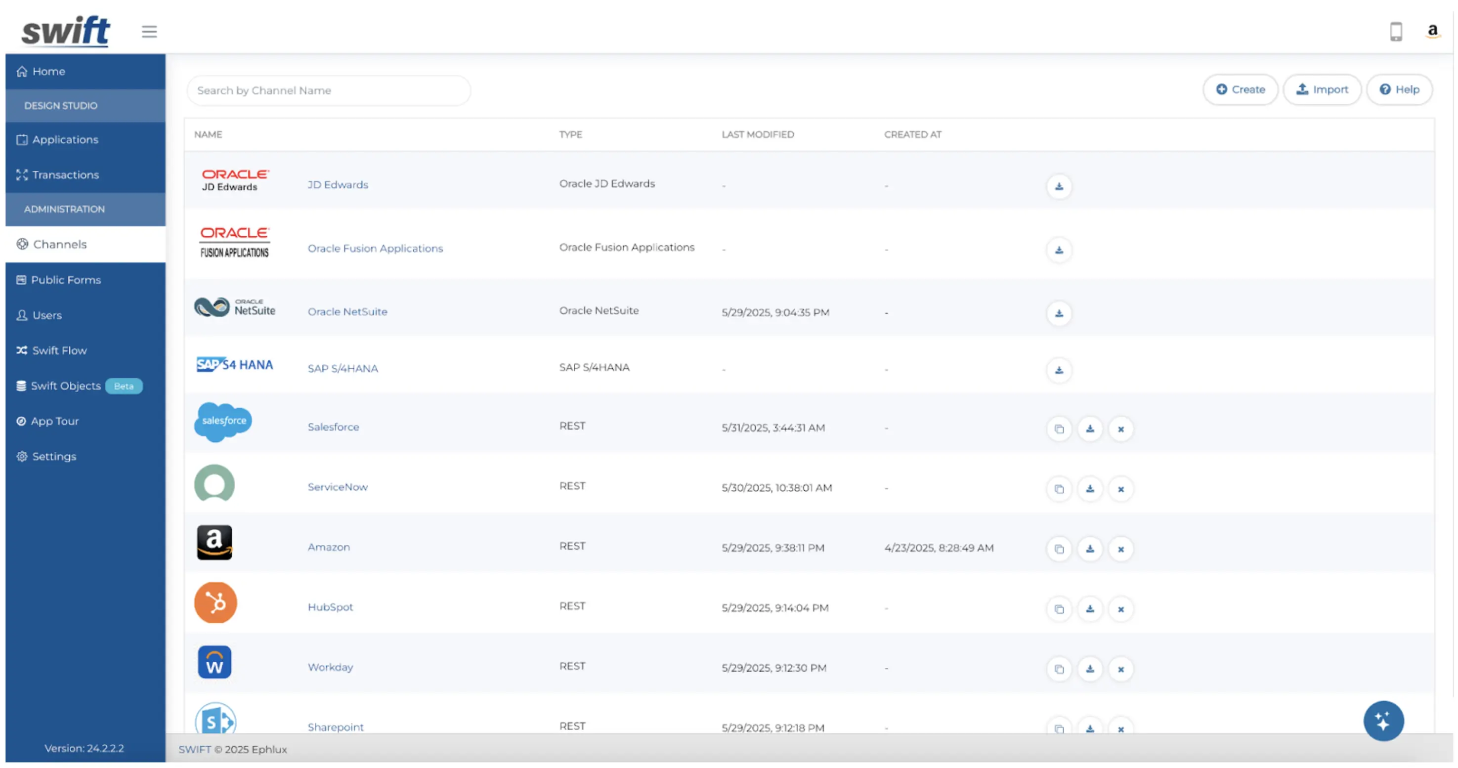
Task: Open the ServiceNow channel link
Action: (338, 487)
